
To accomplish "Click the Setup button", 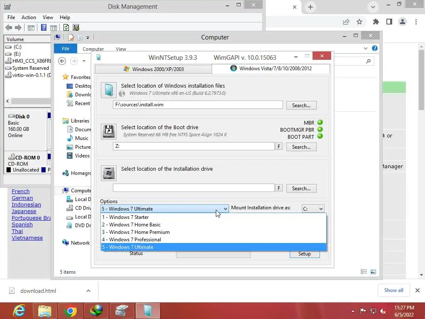I will 304,254.
